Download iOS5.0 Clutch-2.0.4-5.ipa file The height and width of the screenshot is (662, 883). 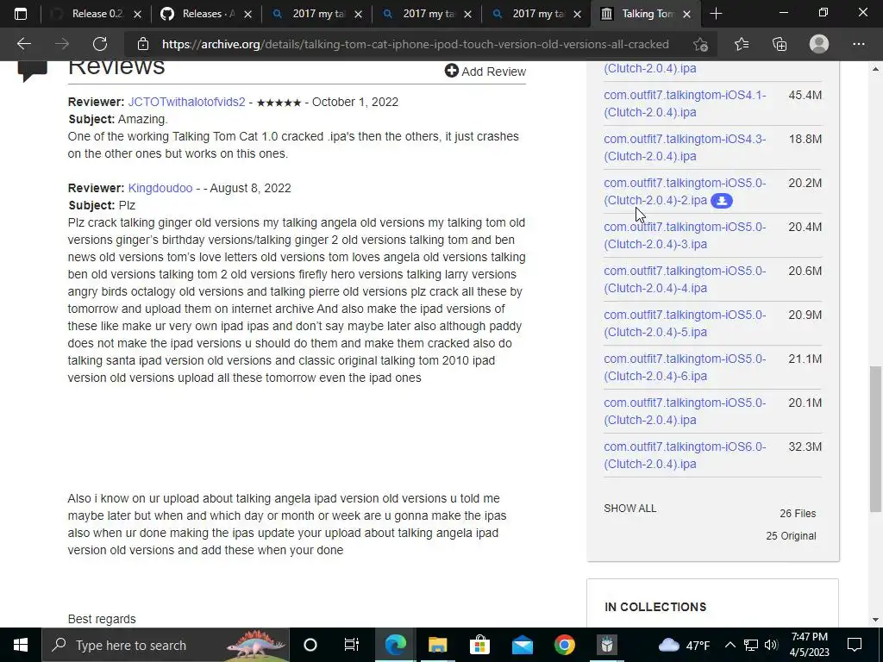685,323
